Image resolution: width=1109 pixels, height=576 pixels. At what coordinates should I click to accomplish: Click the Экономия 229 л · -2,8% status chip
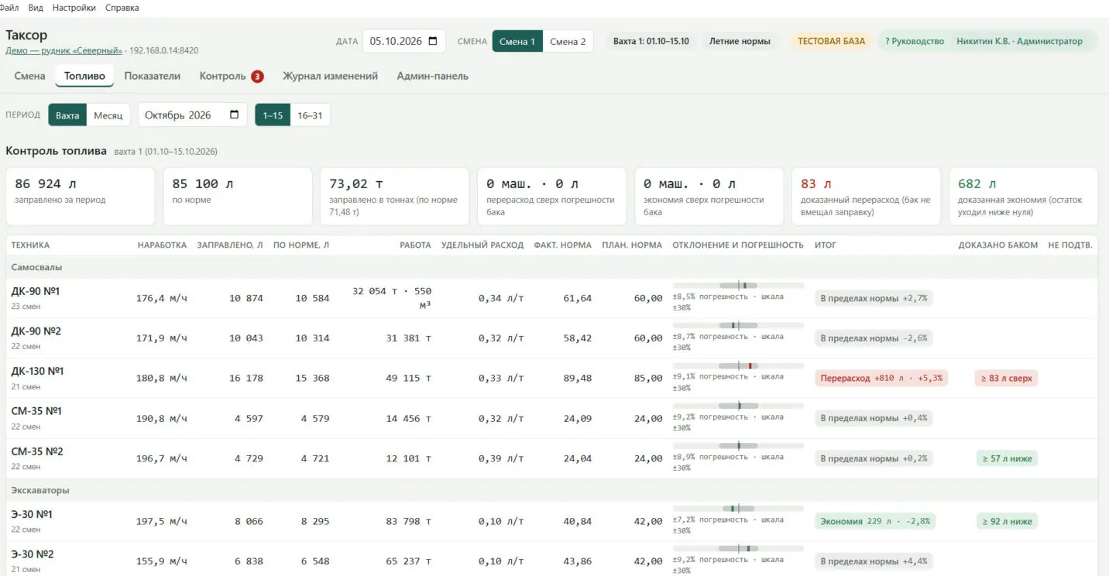click(875, 521)
